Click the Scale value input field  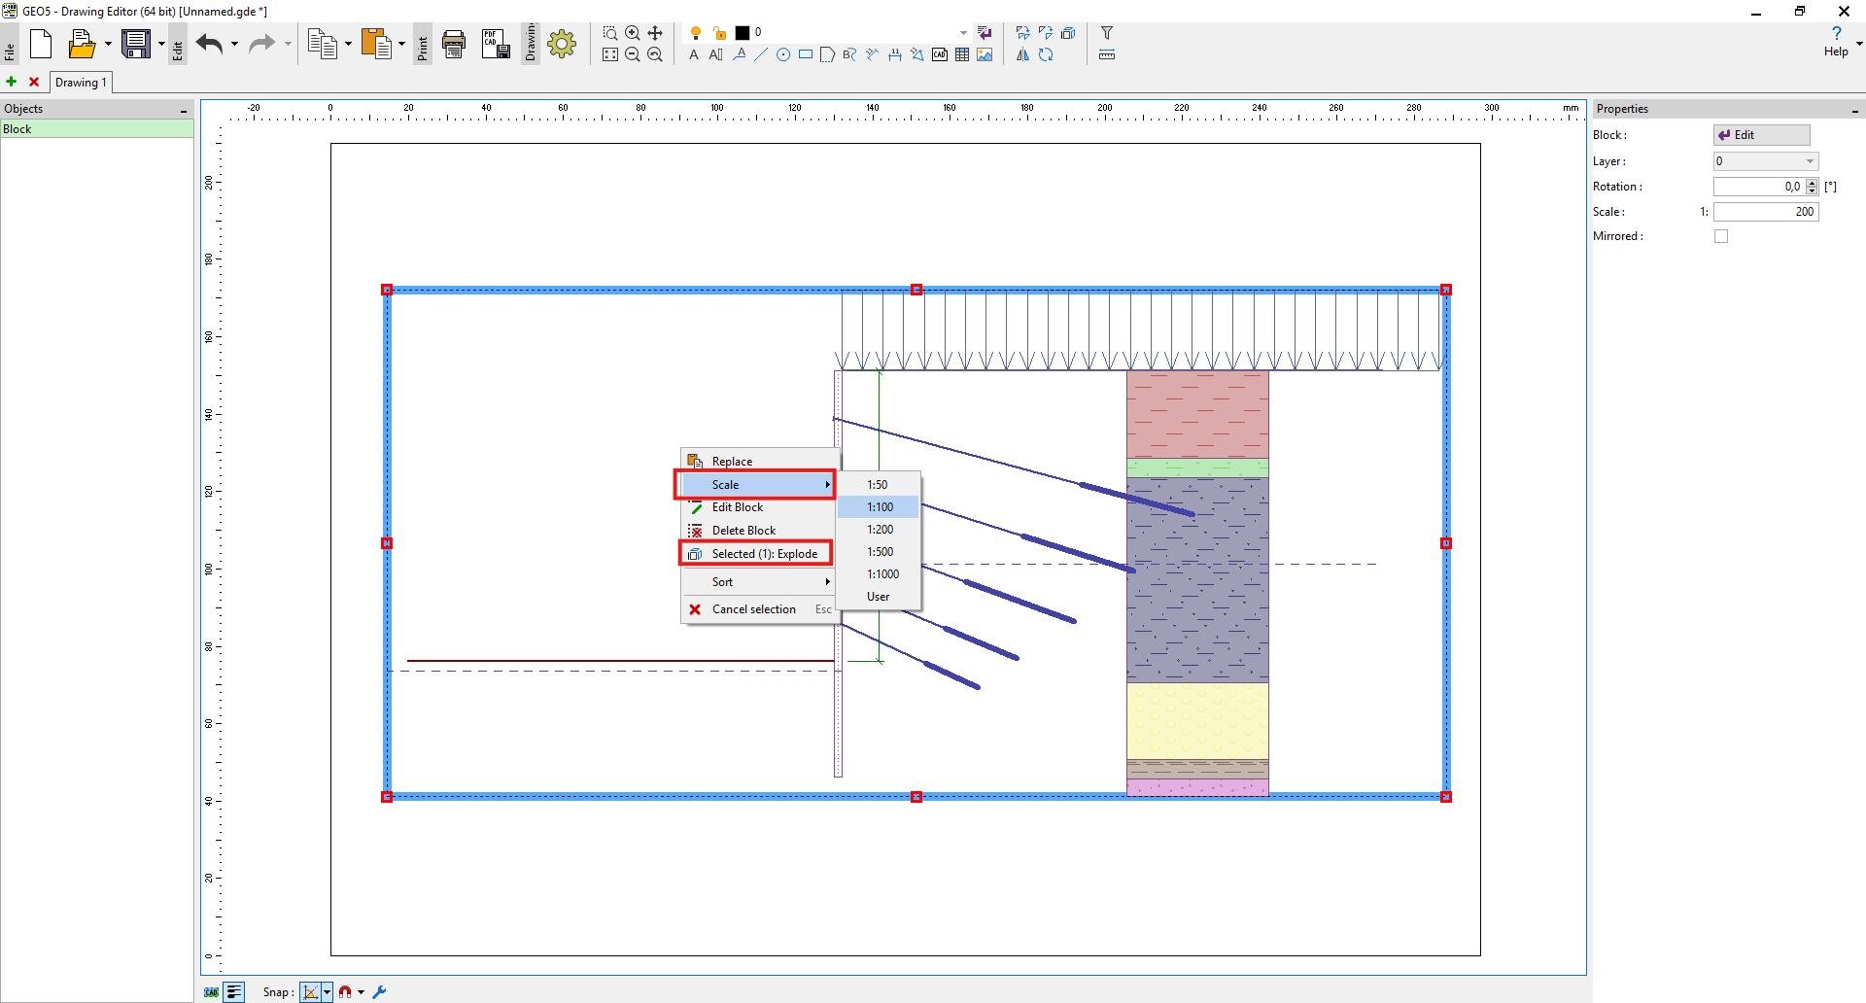(x=1765, y=212)
